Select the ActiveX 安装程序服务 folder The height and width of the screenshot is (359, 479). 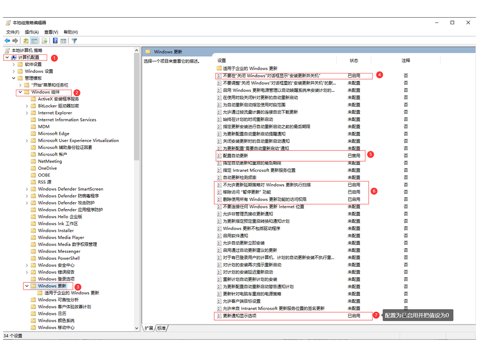(58, 99)
